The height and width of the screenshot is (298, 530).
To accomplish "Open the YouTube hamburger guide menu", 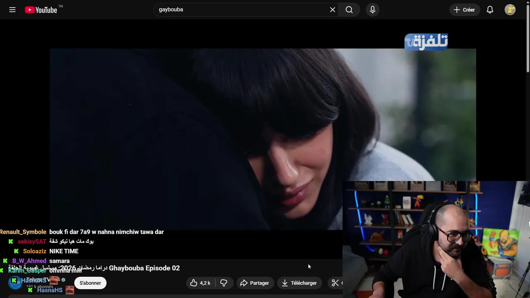I will pyautogui.click(x=12, y=10).
